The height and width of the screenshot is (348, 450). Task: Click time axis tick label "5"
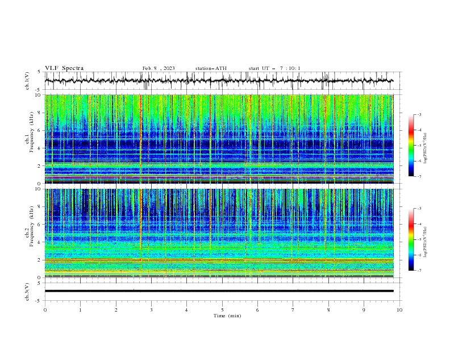[222, 310]
